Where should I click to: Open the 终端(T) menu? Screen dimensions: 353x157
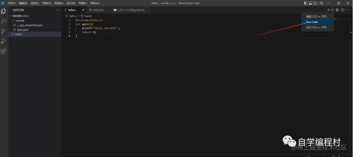pos(83,3)
